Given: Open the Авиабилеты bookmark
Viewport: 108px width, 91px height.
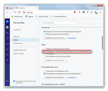Looking at the screenshot, I should (x=17, y=16).
